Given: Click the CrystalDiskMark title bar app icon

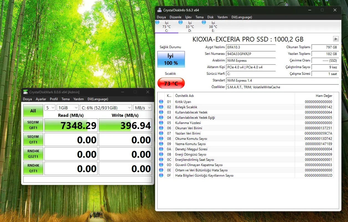Looking at the screenshot, I should (26, 92).
